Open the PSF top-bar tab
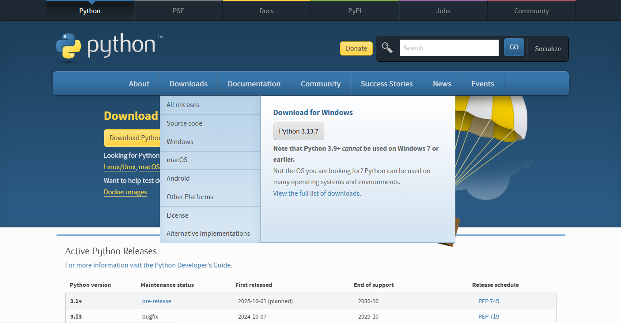This screenshot has height=323, width=621. (178, 11)
